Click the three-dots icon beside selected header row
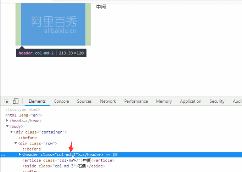Viewport: 242px width, 172px height. coord(3,155)
